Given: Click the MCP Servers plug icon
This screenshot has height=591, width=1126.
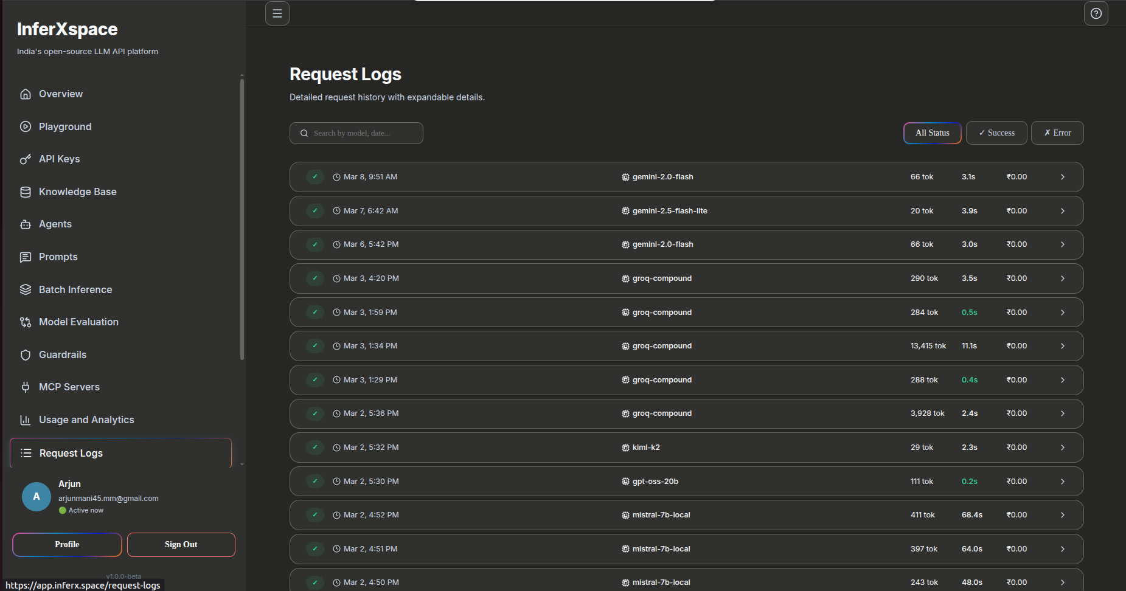Looking at the screenshot, I should pyautogui.click(x=26, y=387).
